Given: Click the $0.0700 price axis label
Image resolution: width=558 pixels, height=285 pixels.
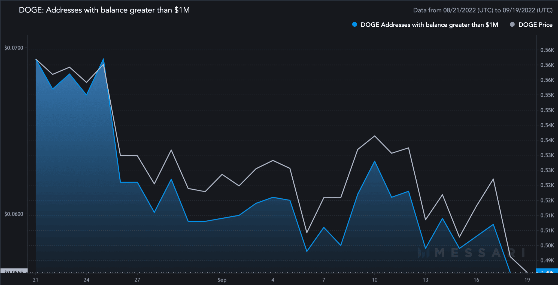Looking at the screenshot, I should [x=14, y=48].
